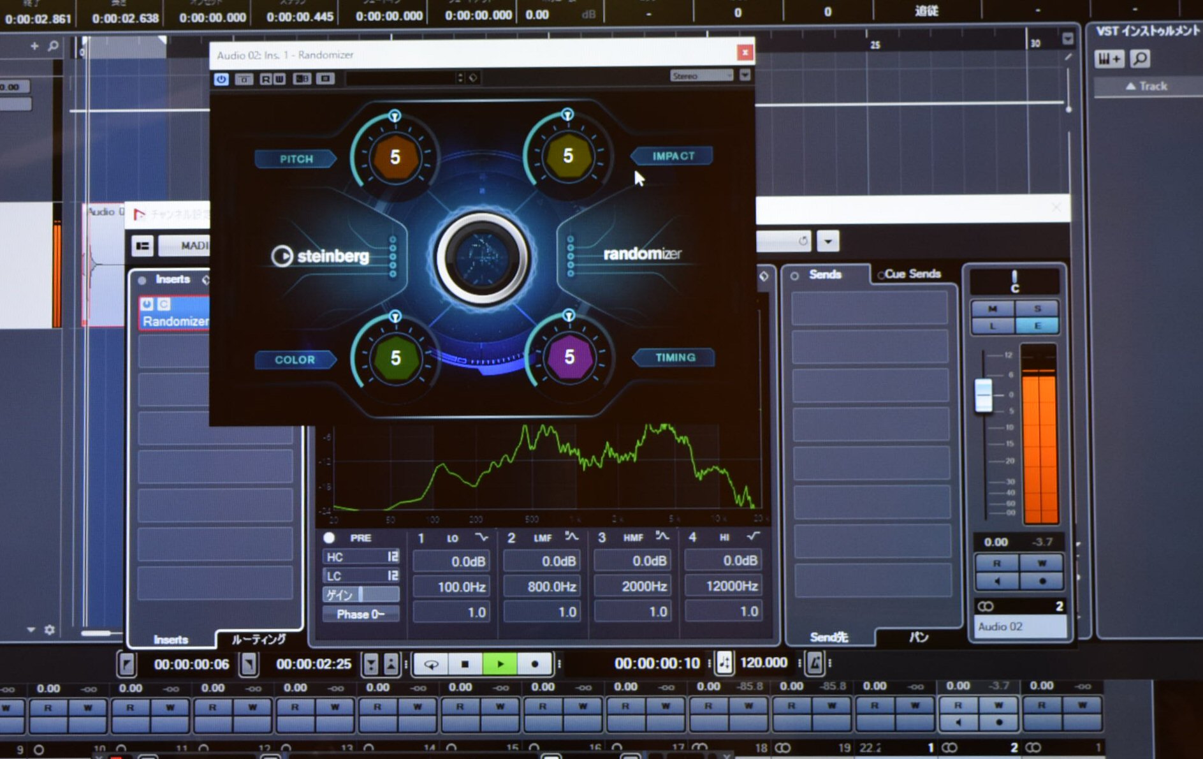
Task: Click the central randomize button
Action: 483,258
